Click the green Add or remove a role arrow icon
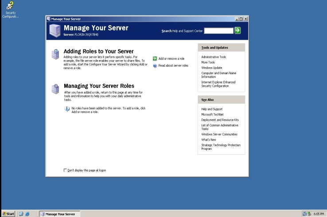Image resolution: width=327 pixels, height=217 pixels. [x=155, y=58]
